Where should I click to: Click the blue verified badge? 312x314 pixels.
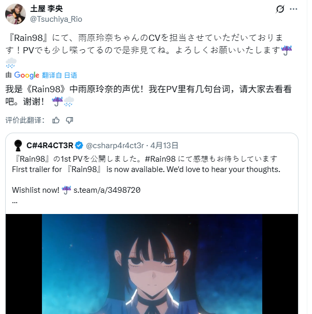79,146
